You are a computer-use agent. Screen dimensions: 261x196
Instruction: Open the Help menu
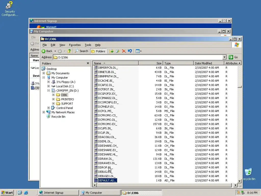point(98,45)
